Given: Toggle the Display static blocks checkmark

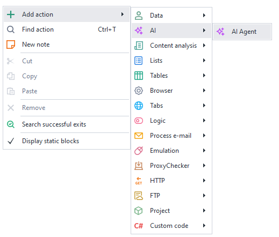Looking at the screenshot, I should 11,141.
